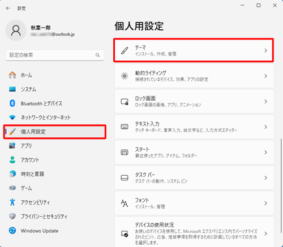The height and width of the screenshot is (247, 283).
Task: Open プライバシーとセキュリティ settings
Action: (x=55, y=216)
